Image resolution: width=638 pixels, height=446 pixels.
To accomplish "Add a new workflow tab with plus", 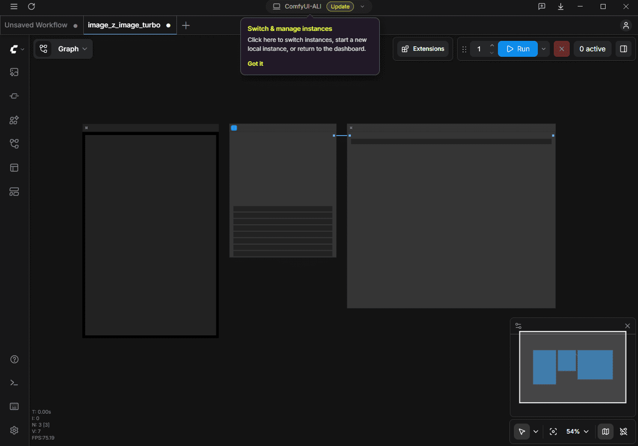I will [x=186, y=25].
